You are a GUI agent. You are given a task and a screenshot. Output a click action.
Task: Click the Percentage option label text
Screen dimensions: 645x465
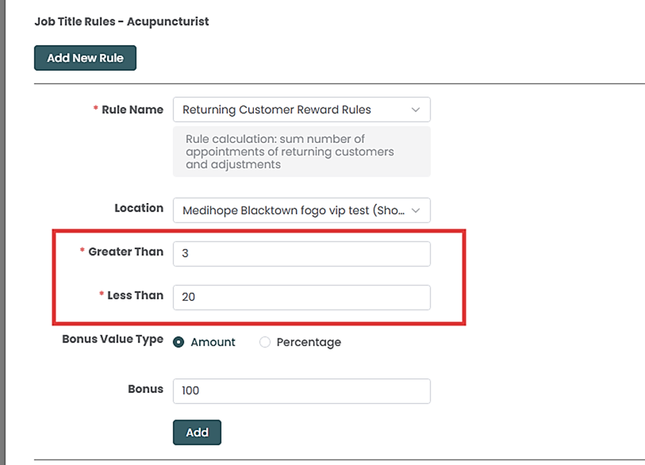[x=309, y=342]
